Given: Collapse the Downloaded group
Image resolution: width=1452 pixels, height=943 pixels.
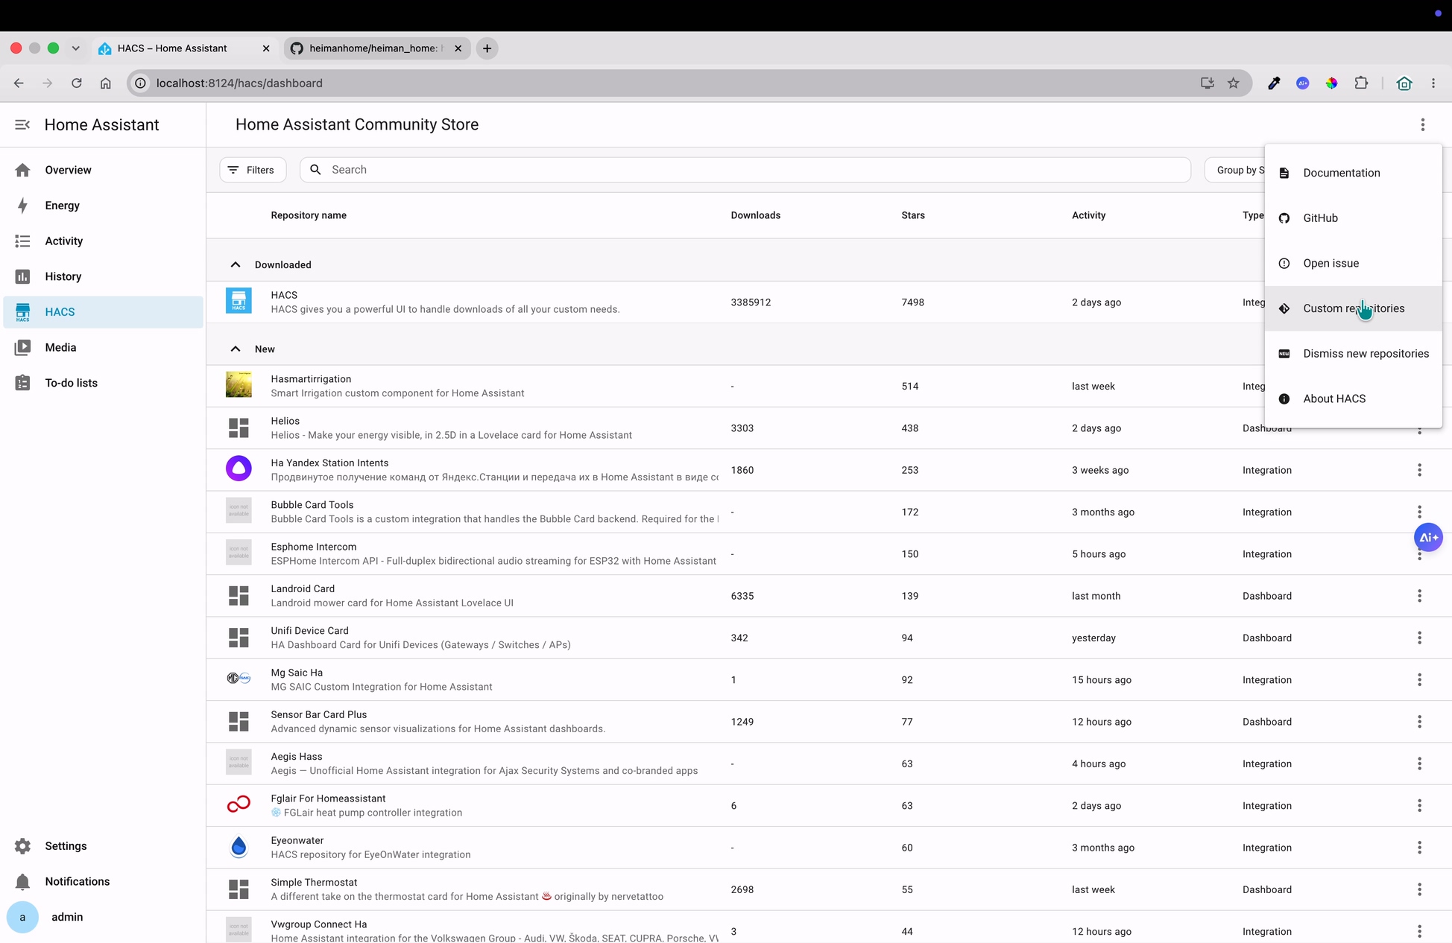Looking at the screenshot, I should [x=236, y=264].
